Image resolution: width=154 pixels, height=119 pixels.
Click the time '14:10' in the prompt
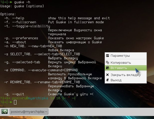(x=55, y=98)
